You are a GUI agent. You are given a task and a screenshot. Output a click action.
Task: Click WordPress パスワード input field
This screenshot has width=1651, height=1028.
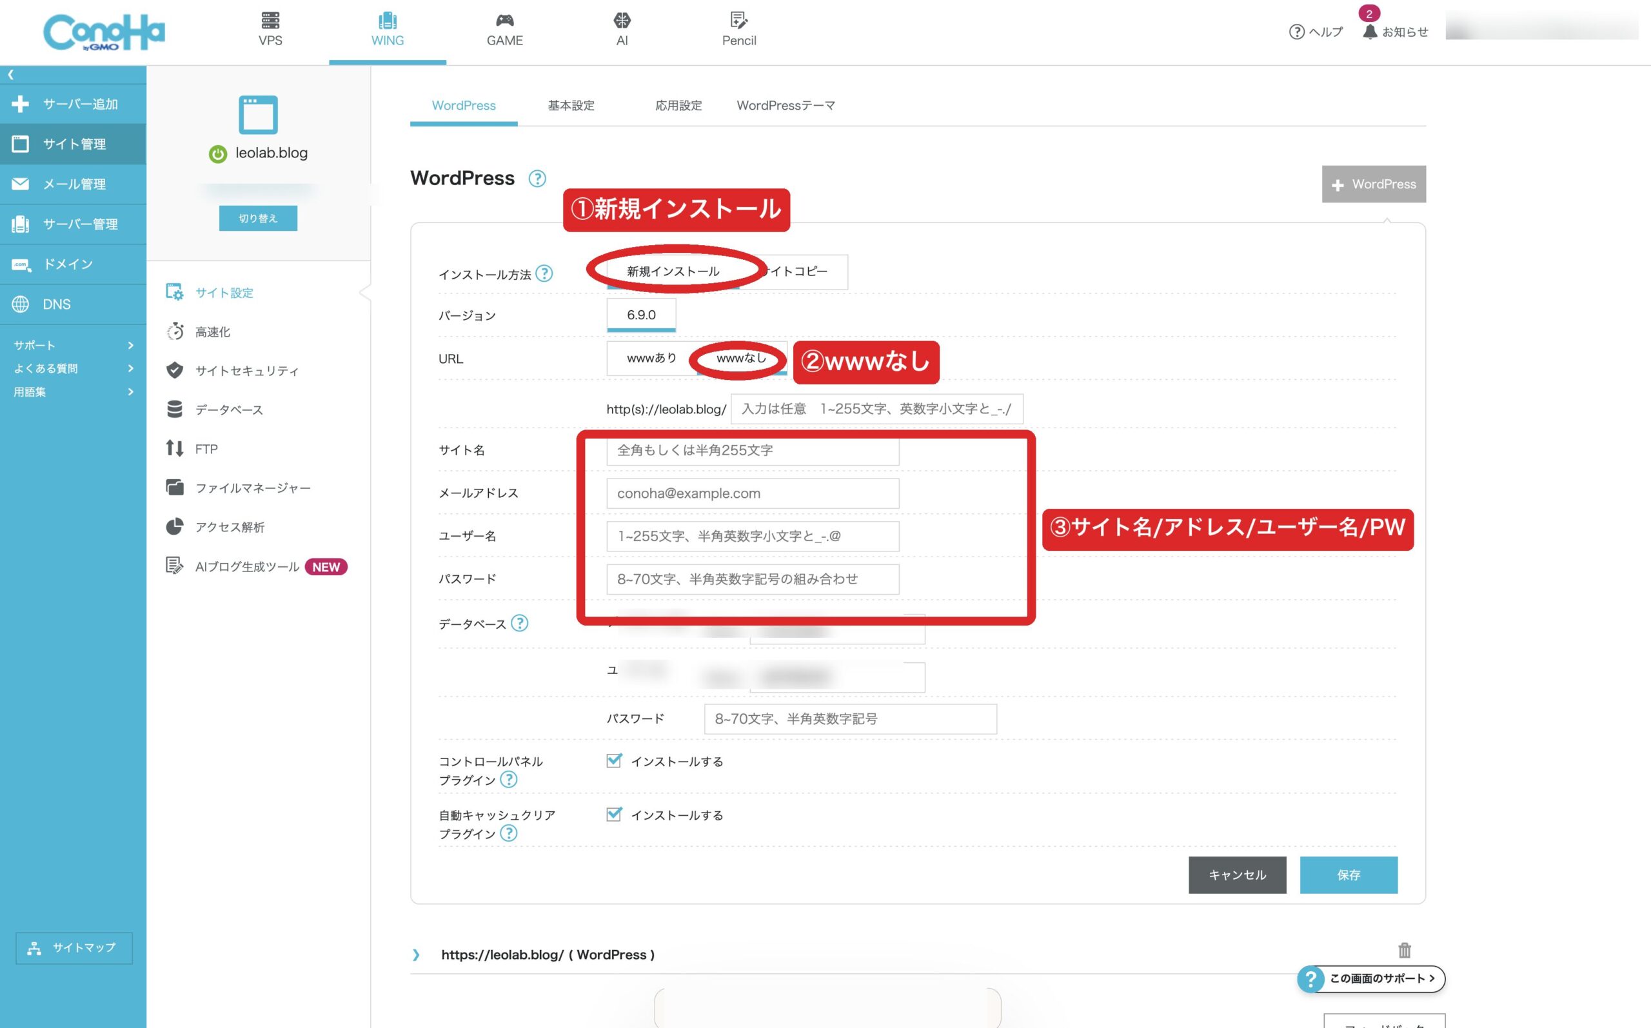(753, 579)
